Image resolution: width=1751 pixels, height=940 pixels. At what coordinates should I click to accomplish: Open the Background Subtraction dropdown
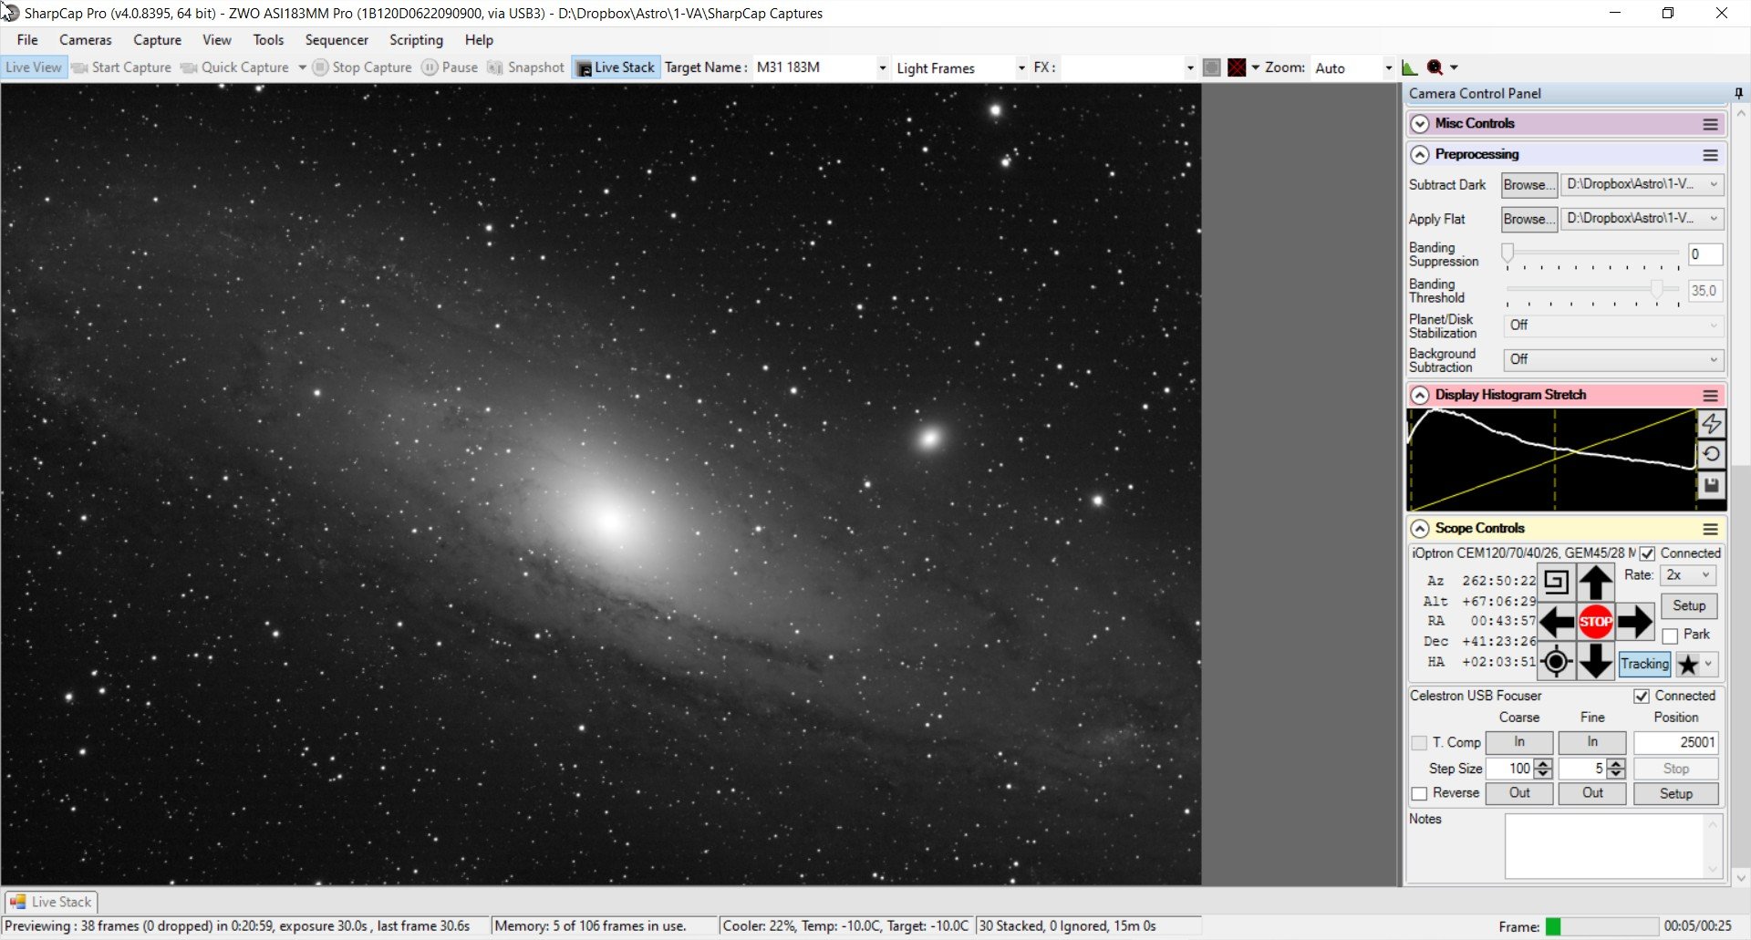tap(1612, 360)
